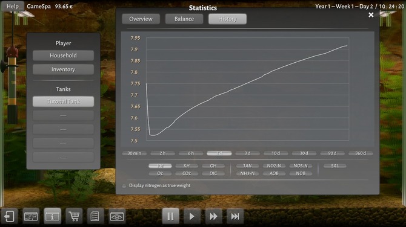406x227 pixels.
Task: Select the Tutorial Tank entry
Action: point(63,101)
